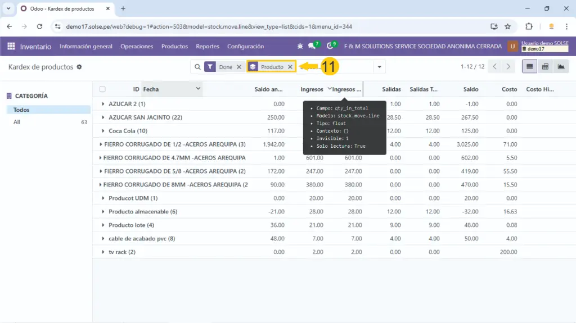
Task: Open the activities clock icon
Action: click(330, 46)
